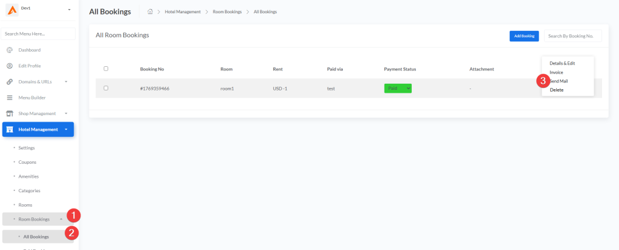The image size is (619, 250).
Task: Tick the checkbox for booking #1769359466
Action: point(106,88)
